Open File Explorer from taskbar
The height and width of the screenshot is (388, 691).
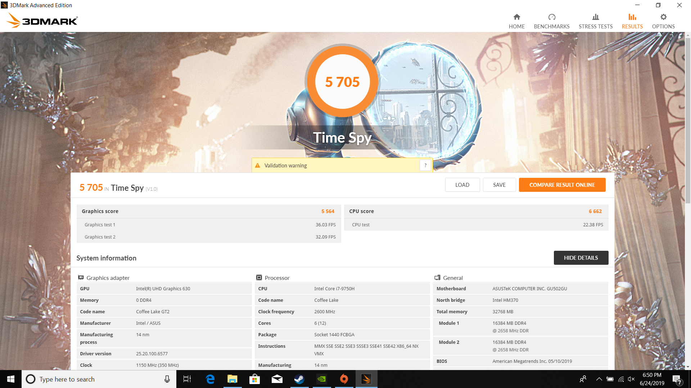(x=232, y=379)
